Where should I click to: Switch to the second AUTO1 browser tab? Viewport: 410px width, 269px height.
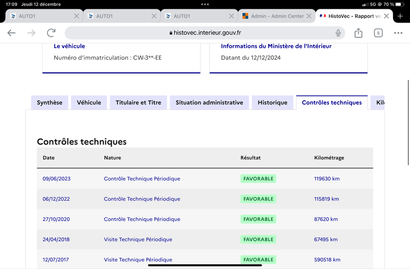pos(121,16)
